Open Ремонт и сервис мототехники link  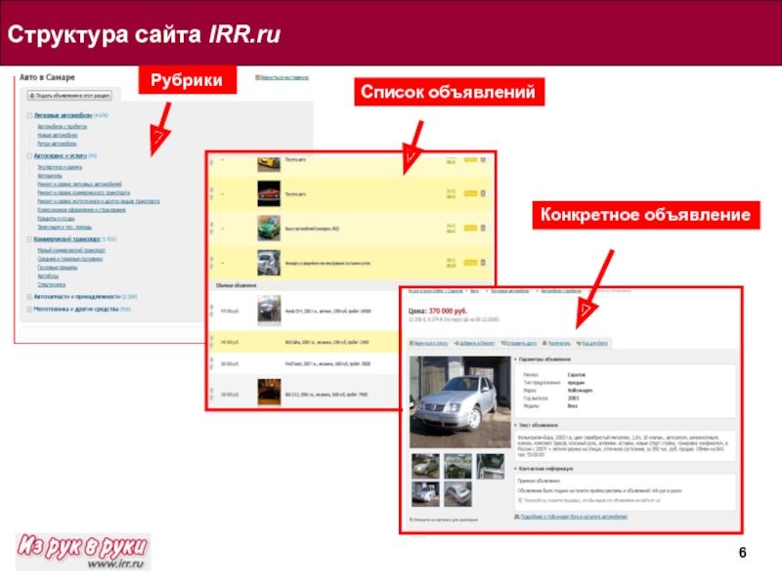tap(99, 201)
